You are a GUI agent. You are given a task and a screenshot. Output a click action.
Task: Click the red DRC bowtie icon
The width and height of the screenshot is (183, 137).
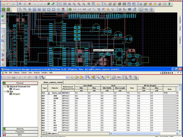click(x=4, y=135)
